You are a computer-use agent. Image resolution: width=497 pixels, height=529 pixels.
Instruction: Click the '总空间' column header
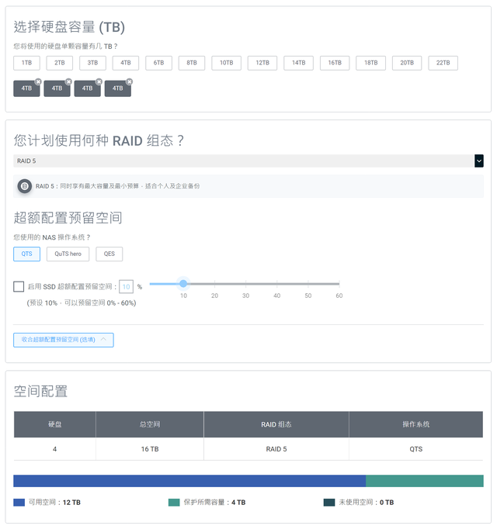pyautogui.click(x=150, y=424)
